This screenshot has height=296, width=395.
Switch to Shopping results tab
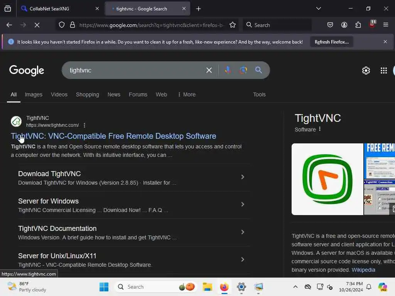88,95
